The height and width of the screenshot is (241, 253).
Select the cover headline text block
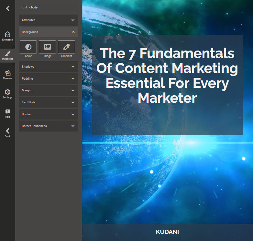[167, 75]
